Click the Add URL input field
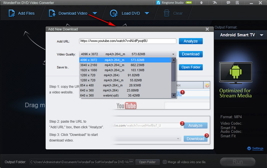267x168 pixels. (127, 41)
